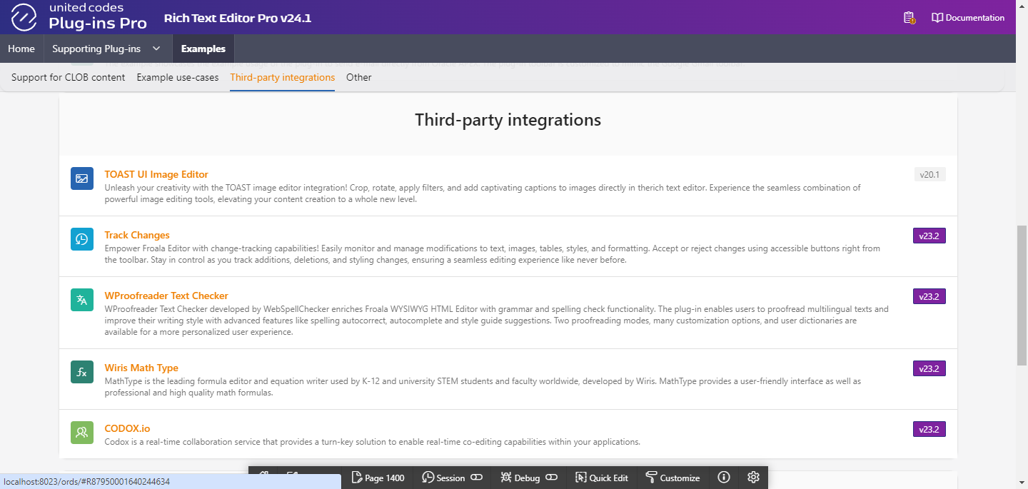This screenshot has height=489, width=1028.
Task: Select the Third-party integrations tab
Action: 283,77
